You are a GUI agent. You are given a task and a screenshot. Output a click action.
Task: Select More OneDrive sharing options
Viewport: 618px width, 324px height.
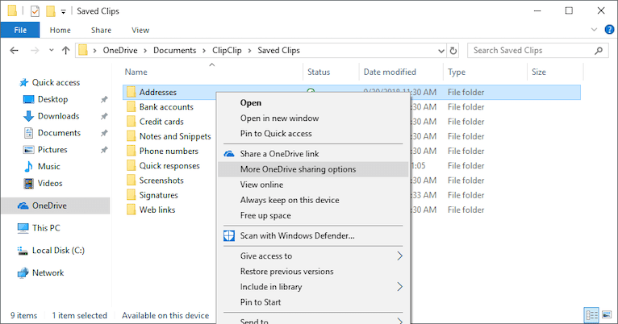pos(298,169)
